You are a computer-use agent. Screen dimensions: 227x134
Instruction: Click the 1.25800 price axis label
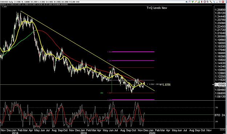coord(220,10)
